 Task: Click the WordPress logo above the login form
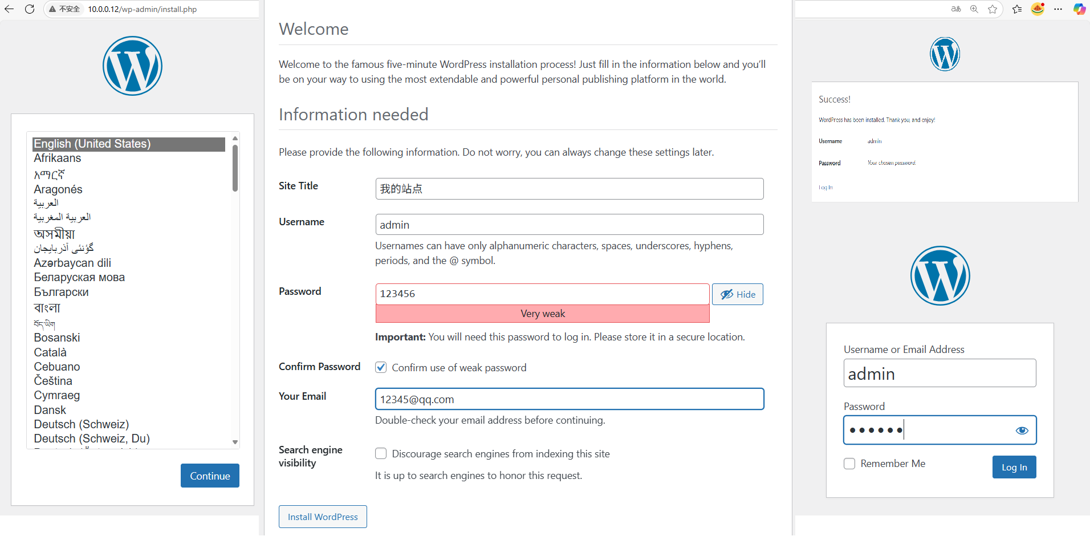pos(940,275)
